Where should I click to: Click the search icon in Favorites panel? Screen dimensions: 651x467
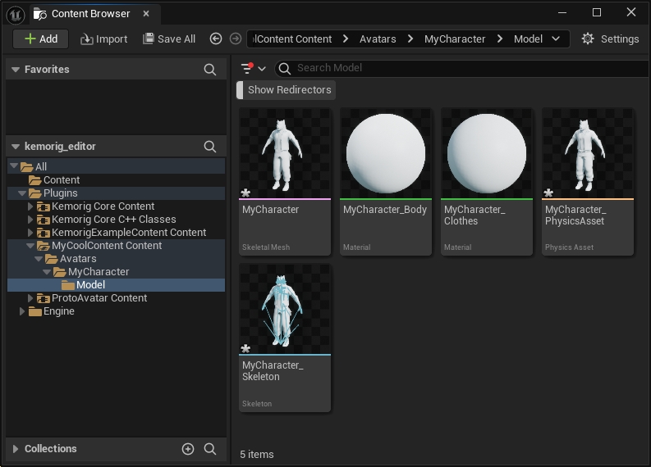(x=210, y=70)
